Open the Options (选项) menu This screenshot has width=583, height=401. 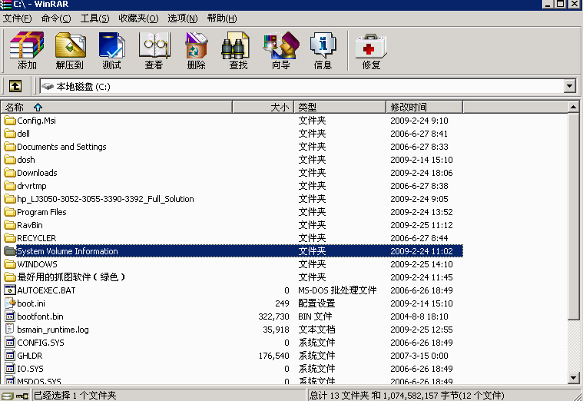pyautogui.click(x=183, y=18)
